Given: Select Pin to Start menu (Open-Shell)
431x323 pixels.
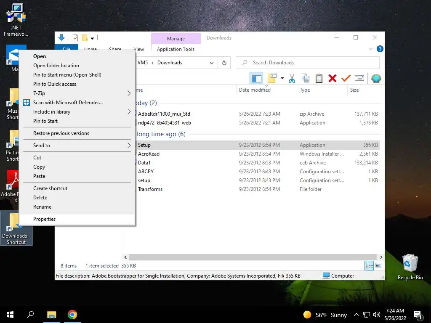Looking at the screenshot, I should point(77,75).
